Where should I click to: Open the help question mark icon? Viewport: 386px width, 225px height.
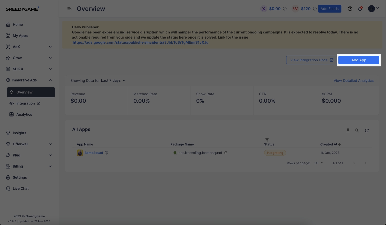tap(350, 9)
